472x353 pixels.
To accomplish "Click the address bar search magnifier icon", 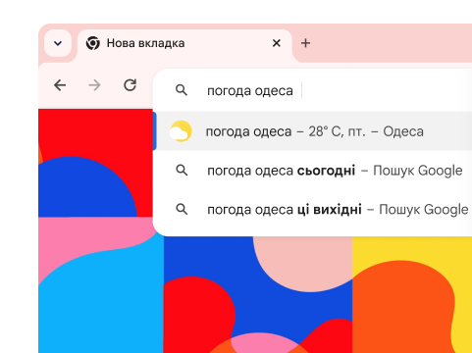I will [x=182, y=90].
